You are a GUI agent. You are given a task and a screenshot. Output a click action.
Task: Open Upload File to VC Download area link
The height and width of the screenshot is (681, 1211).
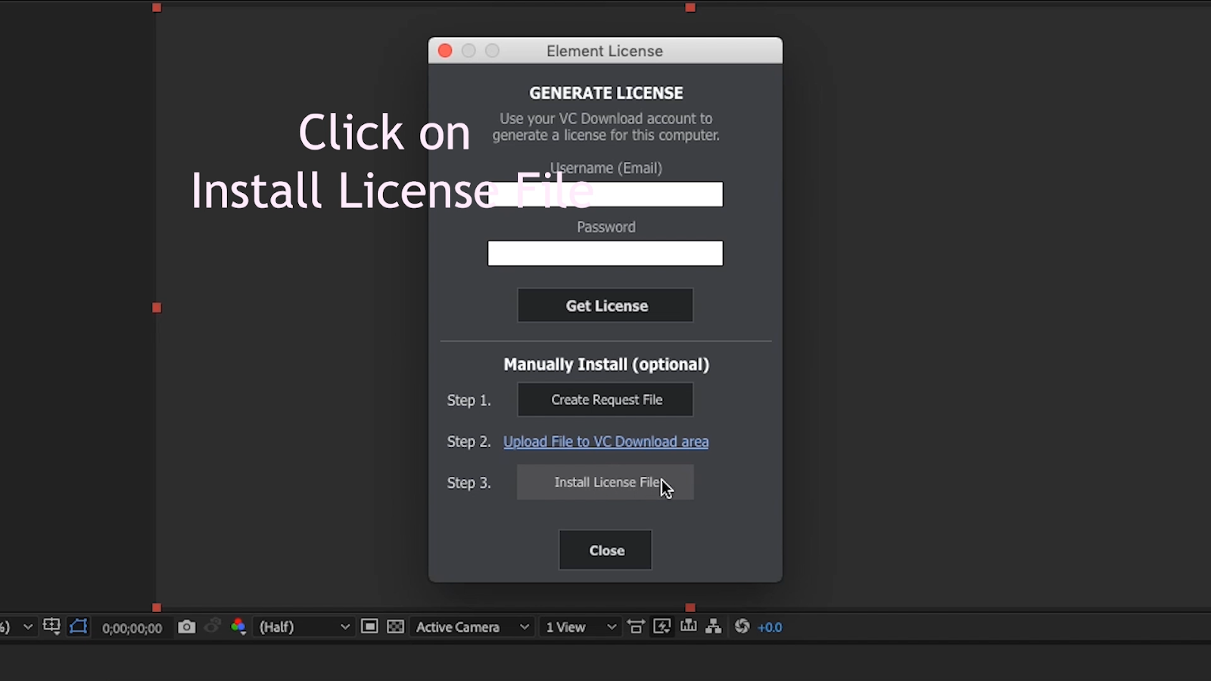(x=606, y=442)
